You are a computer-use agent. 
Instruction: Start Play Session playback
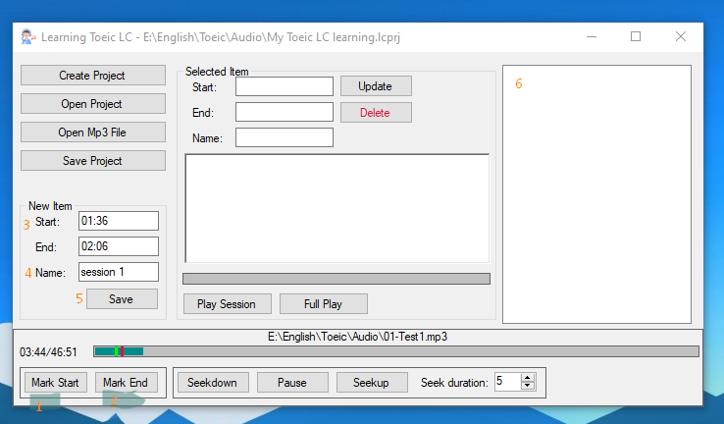(x=228, y=304)
